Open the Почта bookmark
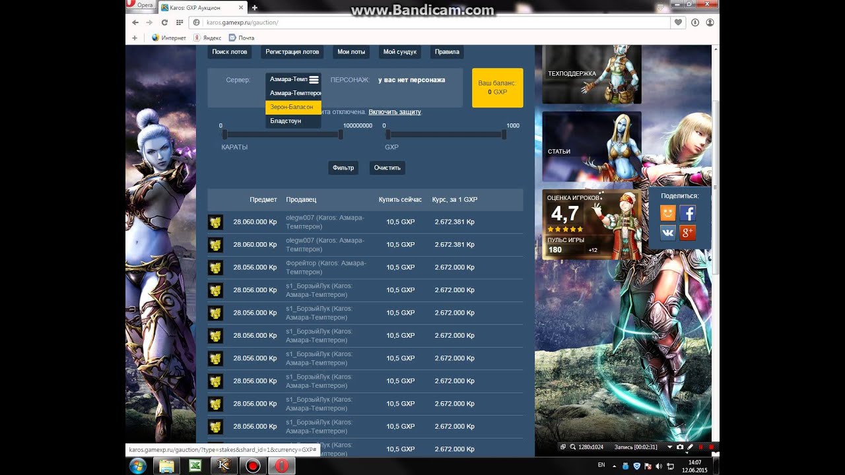 241,38
